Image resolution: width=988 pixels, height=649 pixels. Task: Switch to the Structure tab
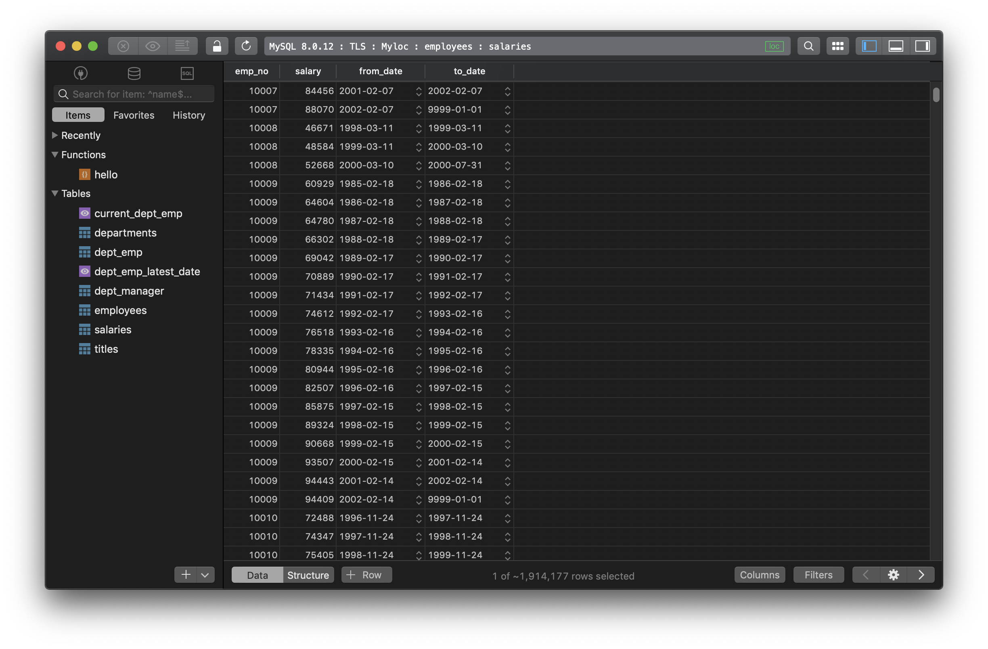308,574
